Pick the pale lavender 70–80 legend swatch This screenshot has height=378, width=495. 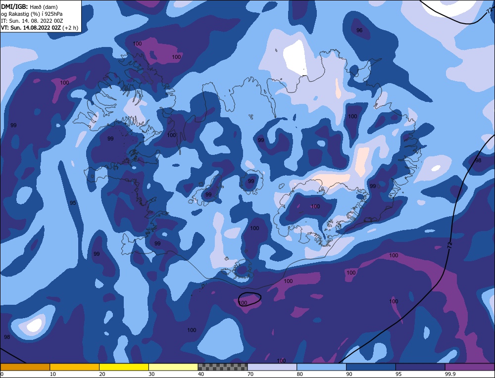[x=272, y=367]
